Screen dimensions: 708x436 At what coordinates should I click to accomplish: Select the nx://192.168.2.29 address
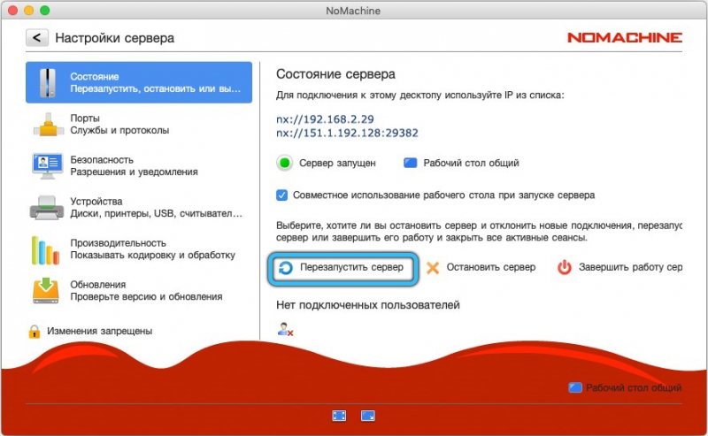pyautogui.click(x=325, y=119)
